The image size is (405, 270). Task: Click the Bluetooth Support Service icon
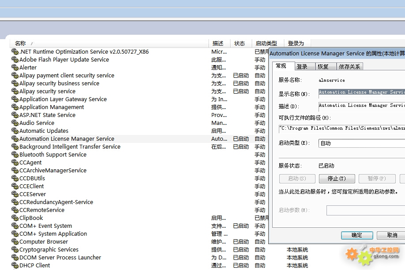coord(15,154)
